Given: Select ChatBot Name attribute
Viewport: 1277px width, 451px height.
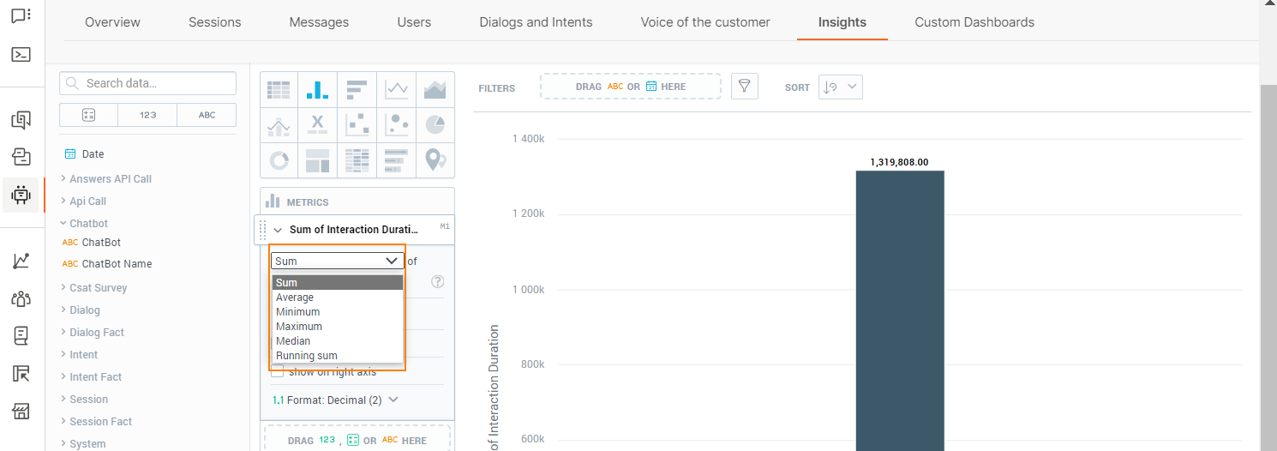Looking at the screenshot, I should pyautogui.click(x=117, y=264).
